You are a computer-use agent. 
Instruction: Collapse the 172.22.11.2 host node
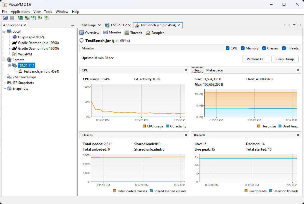click(x=9, y=65)
